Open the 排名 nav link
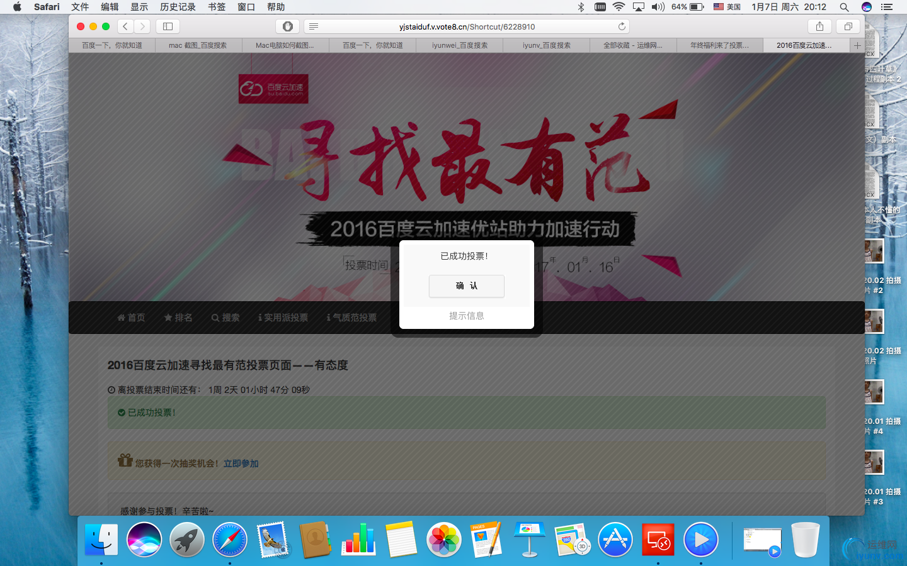Image resolution: width=907 pixels, height=566 pixels. (178, 318)
